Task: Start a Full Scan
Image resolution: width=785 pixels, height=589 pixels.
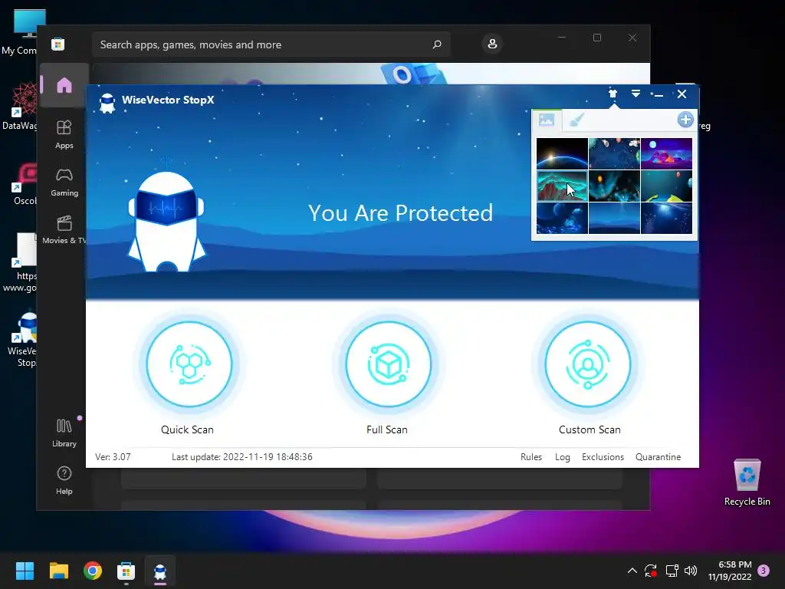Action: pyautogui.click(x=388, y=364)
